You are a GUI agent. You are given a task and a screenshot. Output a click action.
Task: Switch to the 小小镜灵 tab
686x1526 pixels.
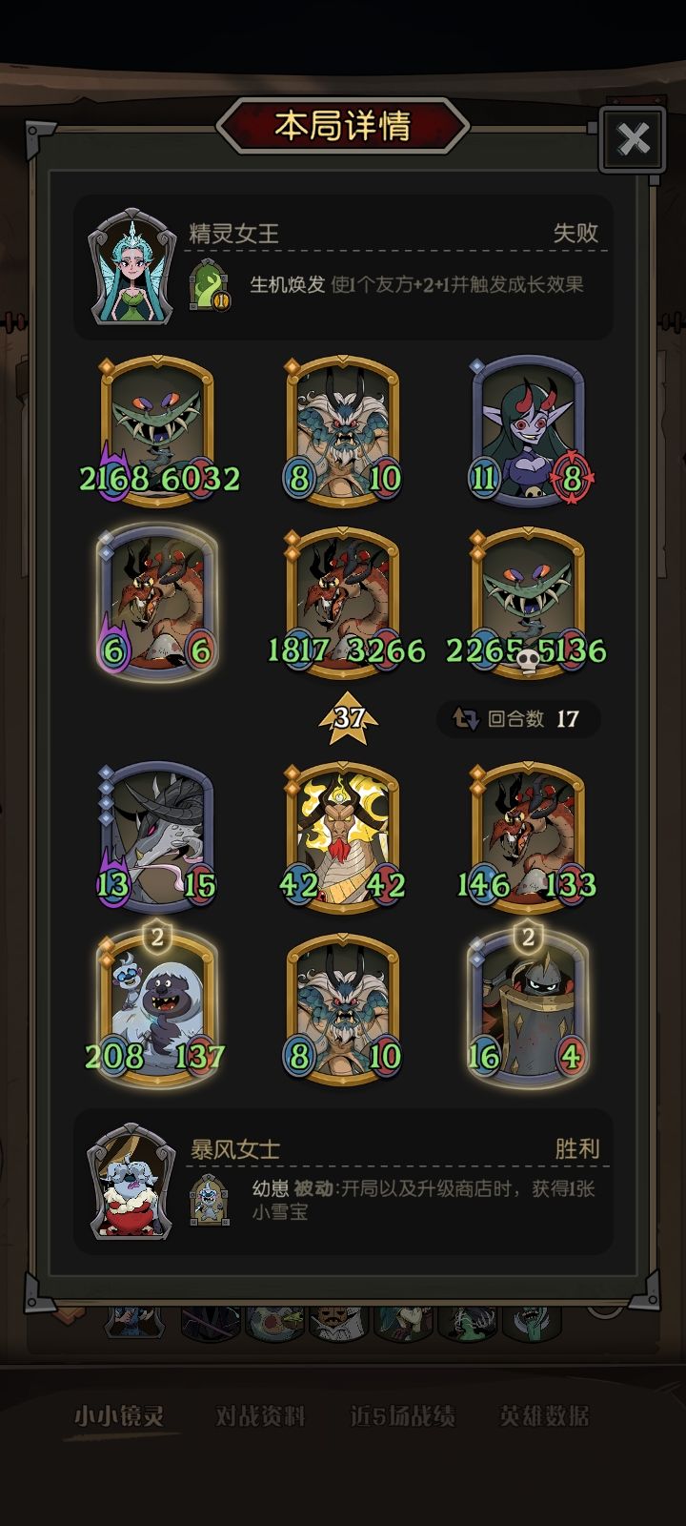tap(119, 1416)
